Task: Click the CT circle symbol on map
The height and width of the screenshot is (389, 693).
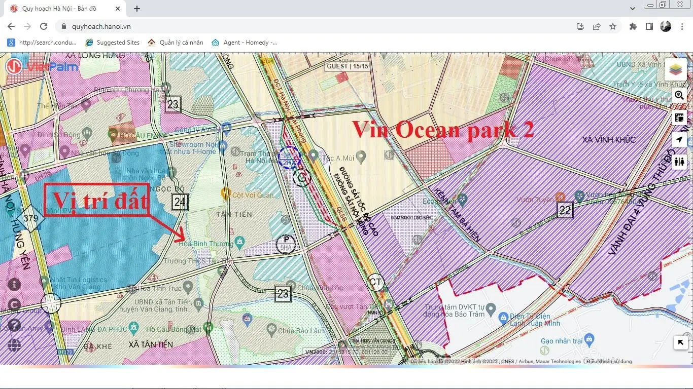Action: 375,282
